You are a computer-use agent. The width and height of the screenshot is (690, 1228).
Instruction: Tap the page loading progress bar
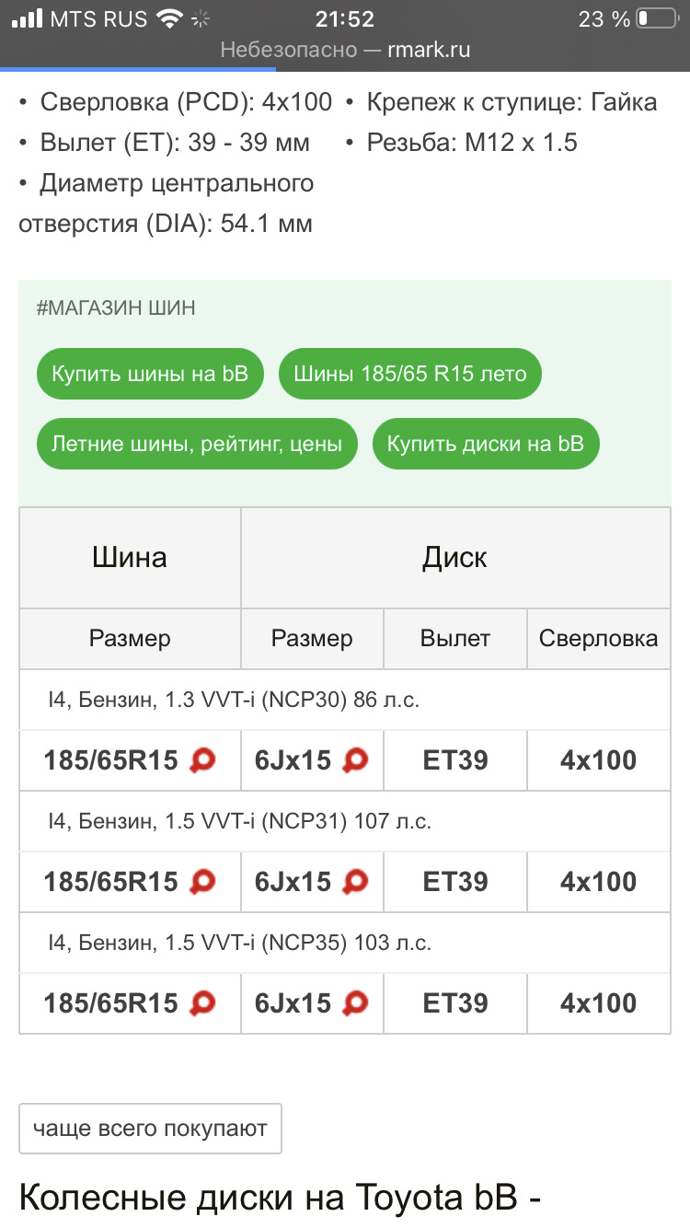(138, 68)
